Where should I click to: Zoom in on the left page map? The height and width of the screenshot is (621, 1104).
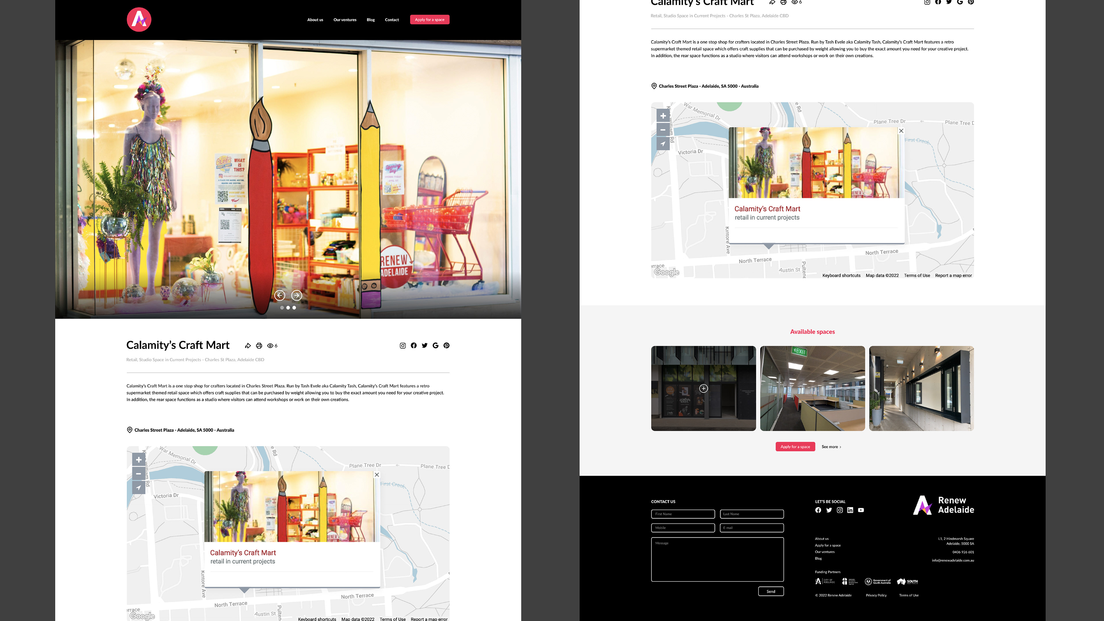coord(138,460)
